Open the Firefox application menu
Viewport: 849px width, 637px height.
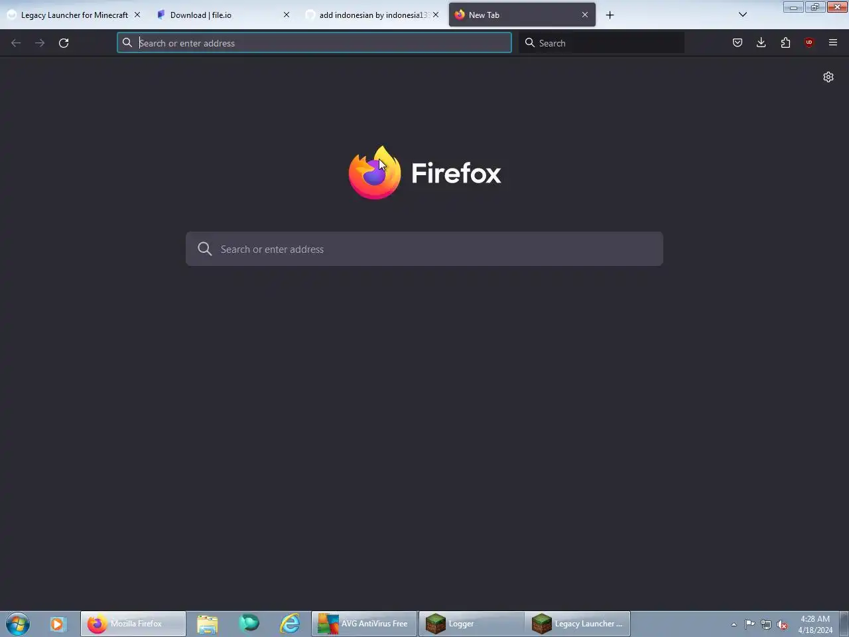pyautogui.click(x=833, y=43)
